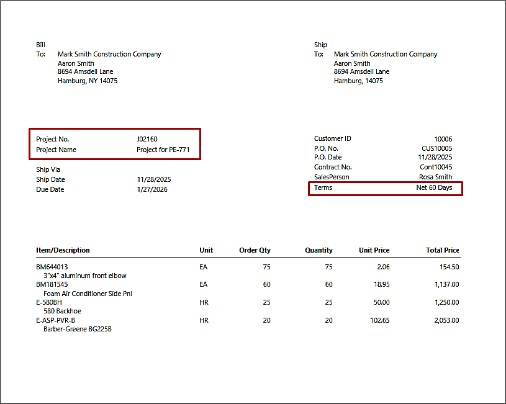The image size is (506, 404).
Task: Click the SalesPerson name Rosa Smith
Action: (435, 177)
